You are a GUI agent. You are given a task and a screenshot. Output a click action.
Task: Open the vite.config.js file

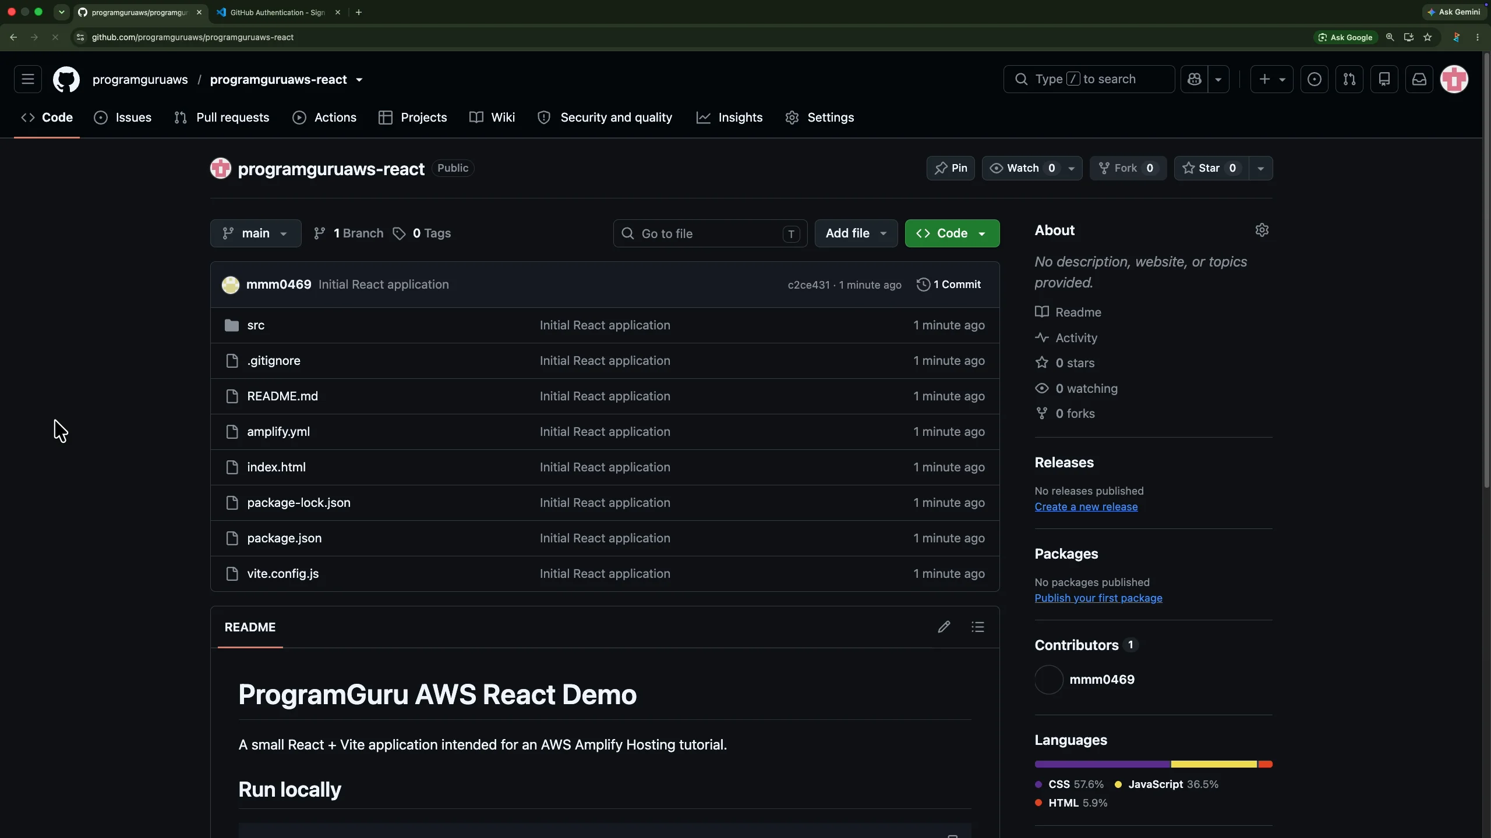(x=283, y=574)
